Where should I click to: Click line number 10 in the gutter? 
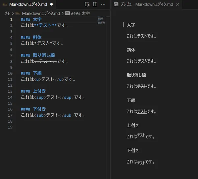tap(10, 73)
